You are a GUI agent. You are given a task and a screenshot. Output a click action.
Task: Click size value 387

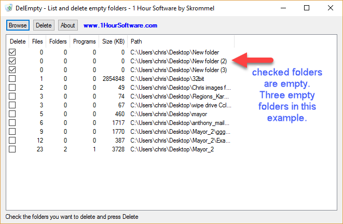point(120,141)
